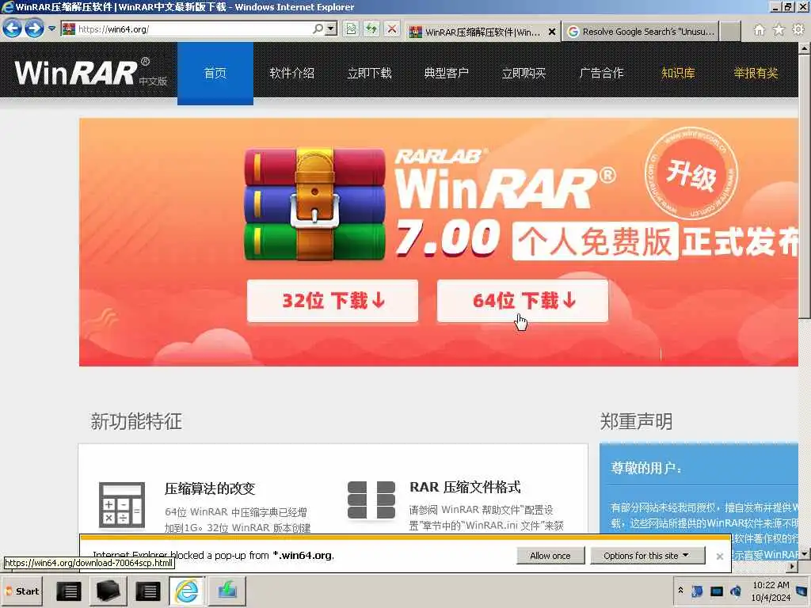
Task: Click Allow once on the pop-up bar
Action: tap(550, 556)
